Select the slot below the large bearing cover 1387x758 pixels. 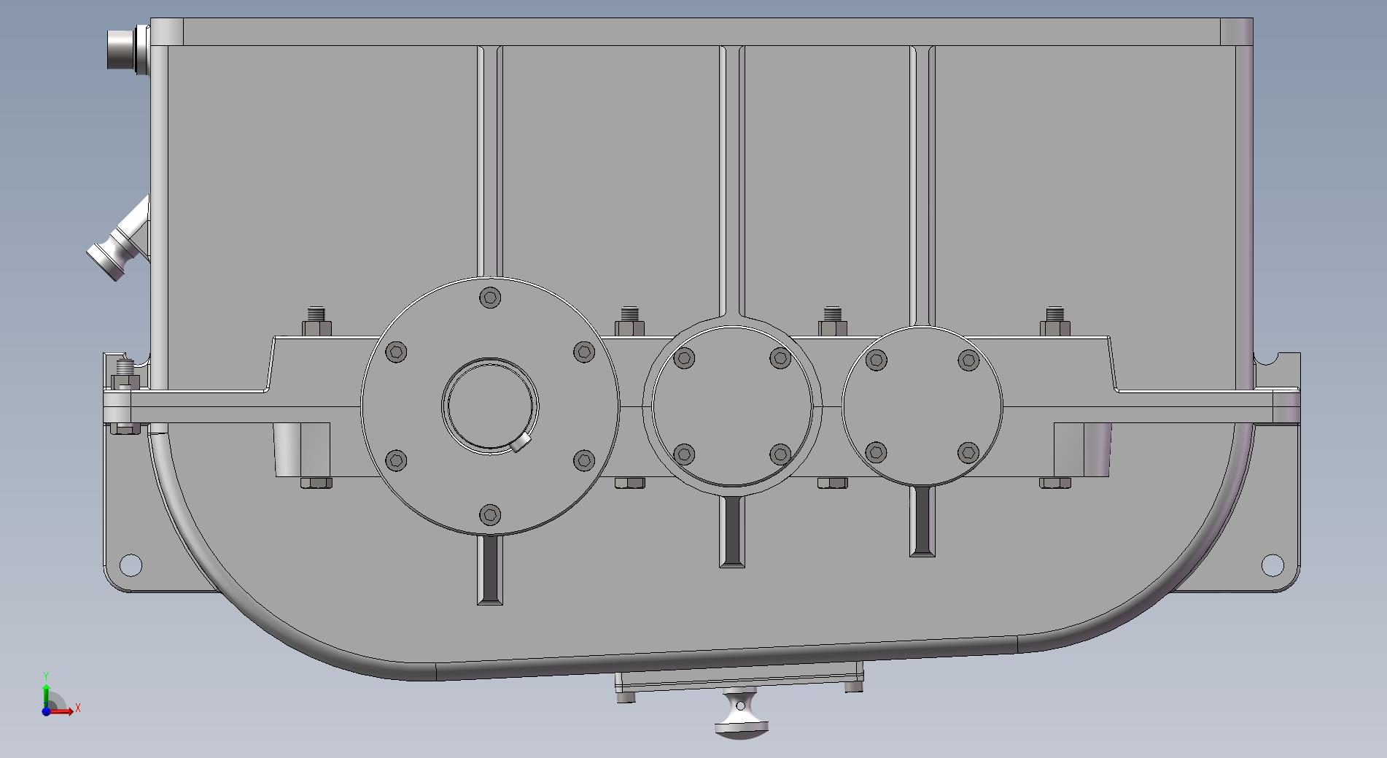[490, 569]
